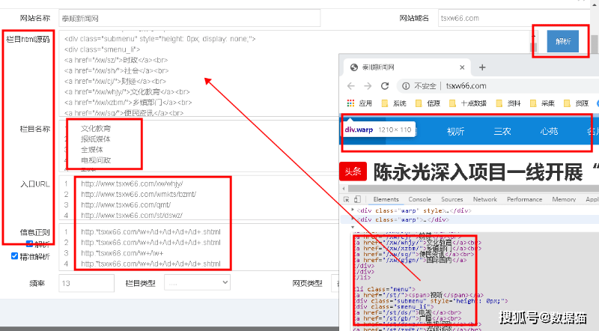Click the site info not-secure icon
Image resolution: width=599 pixels, height=331 pixels.
tap(406, 86)
